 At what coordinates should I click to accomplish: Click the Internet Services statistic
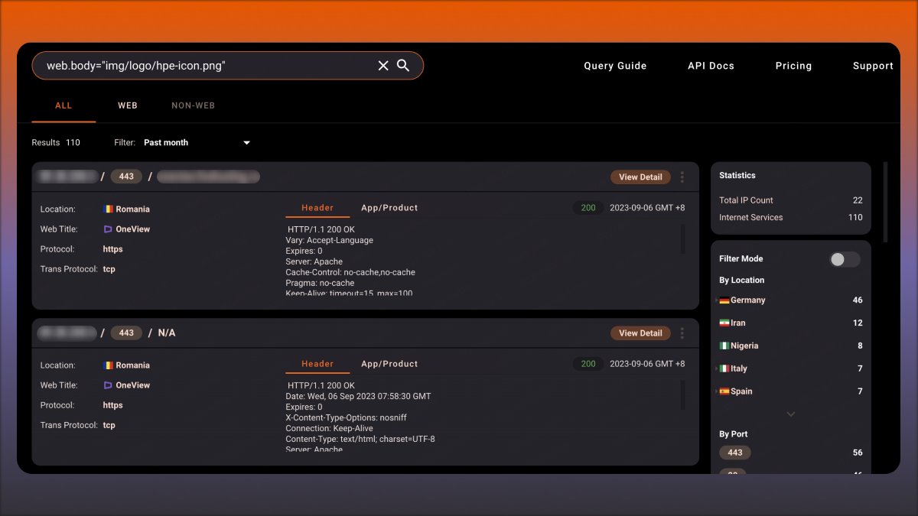791,217
